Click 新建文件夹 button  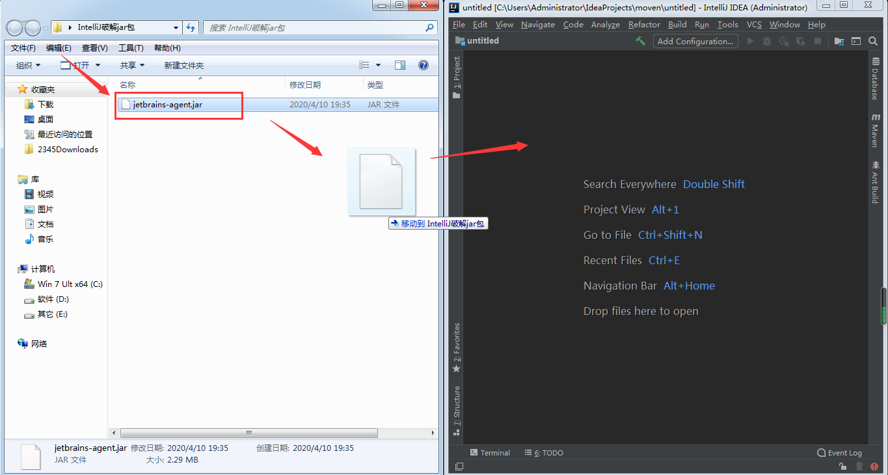tap(184, 65)
